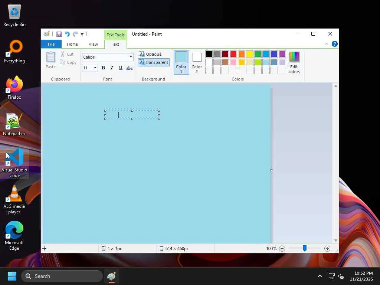Click the Paint app icon in title bar
This screenshot has height=285, width=380.
(x=46, y=34)
